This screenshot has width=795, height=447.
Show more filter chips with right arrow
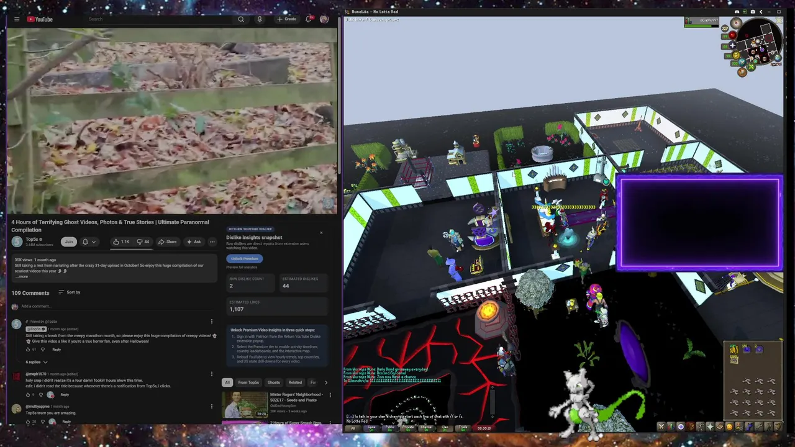coord(325,382)
